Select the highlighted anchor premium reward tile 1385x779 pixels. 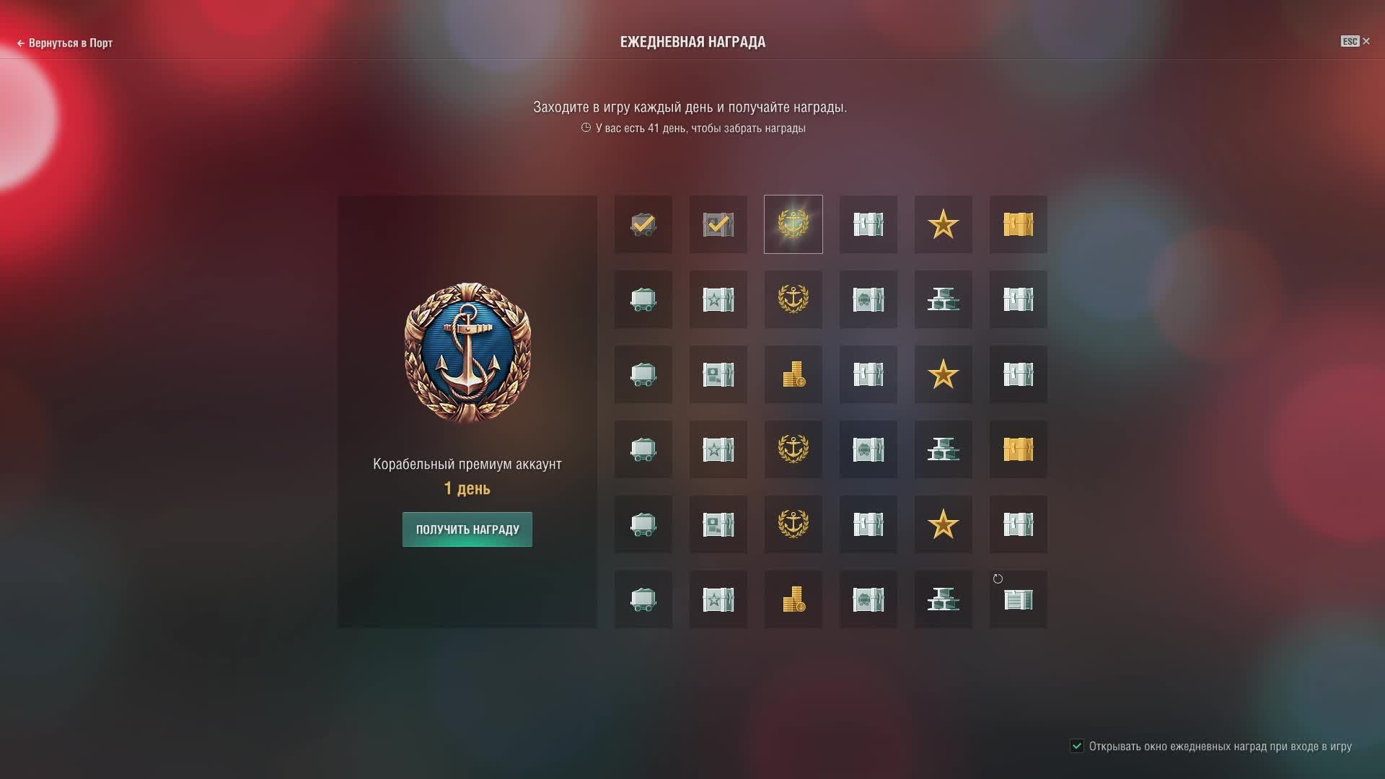click(793, 224)
